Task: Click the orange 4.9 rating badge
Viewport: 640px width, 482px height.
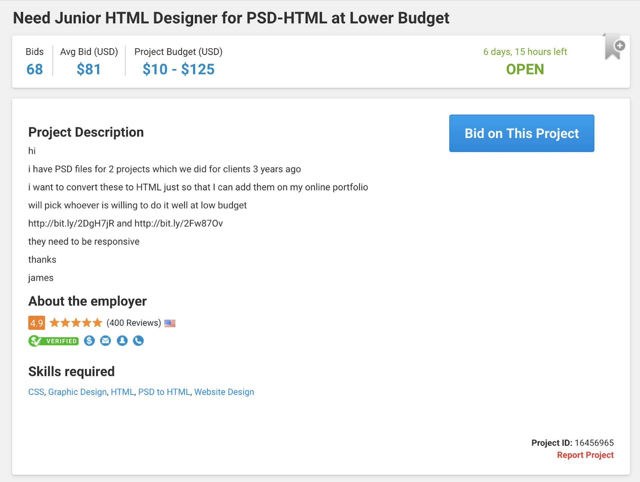Action: tap(37, 323)
